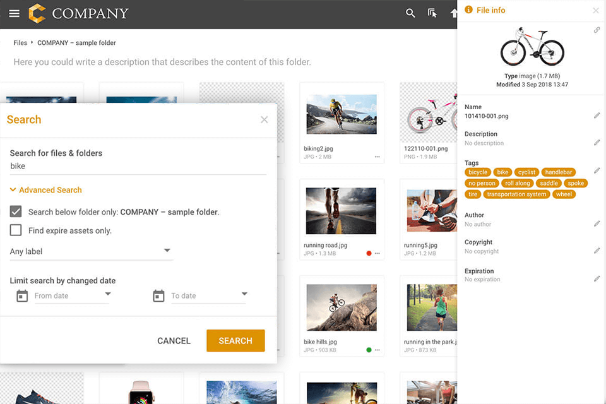Open more options for running road.jpg
Image resolution: width=606 pixels, height=404 pixels.
pyautogui.click(x=377, y=253)
